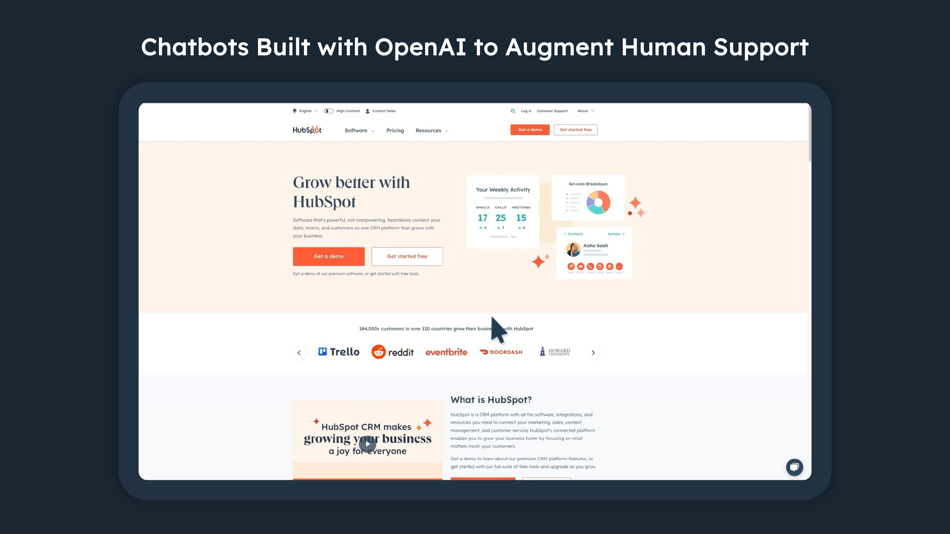
Task: Click the Reddit logo icon
Action: pos(377,352)
